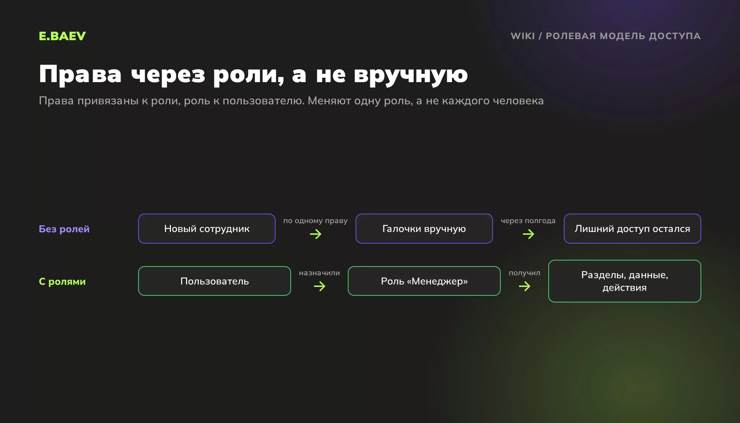Select the 'Галочки вручную' box
Image resolution: width=740 pixels, height=423 pixels.
click(424, 228)
